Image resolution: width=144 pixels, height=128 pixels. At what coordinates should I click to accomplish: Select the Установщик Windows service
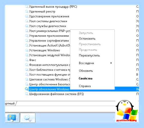(44, 50)
